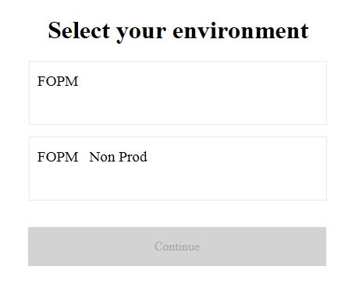The height and width of the screenshot is (284, 352).
Task: Click the disabled Continue button
Action: point(177,247)
